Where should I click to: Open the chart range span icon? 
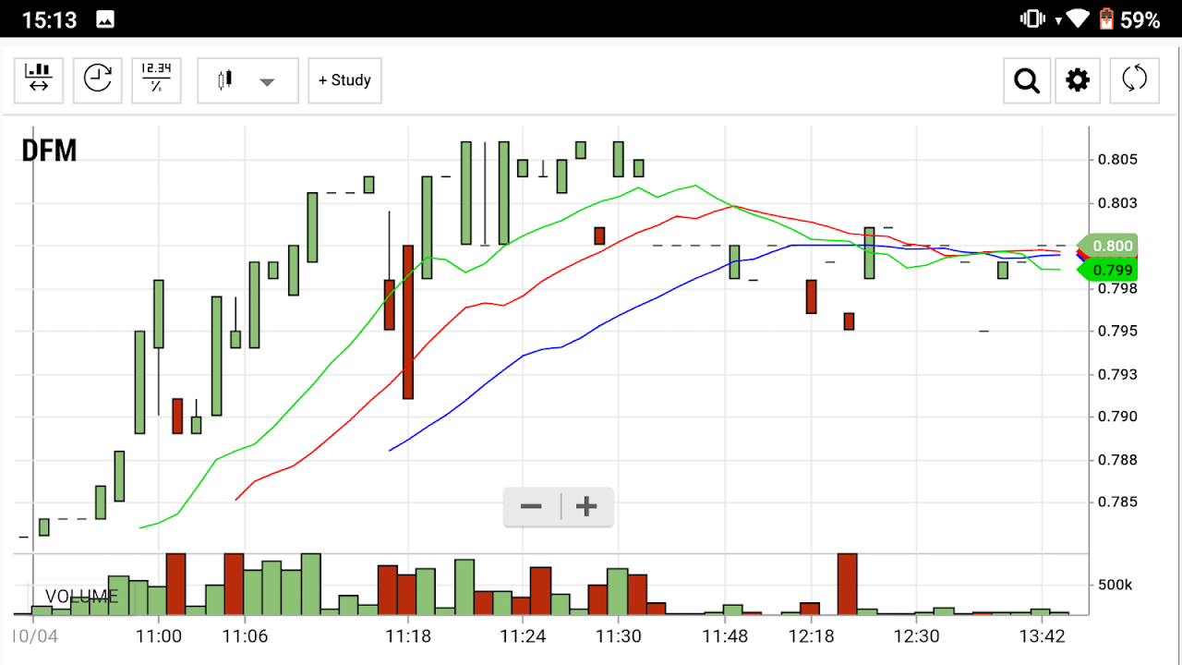[x=39, y=80]
